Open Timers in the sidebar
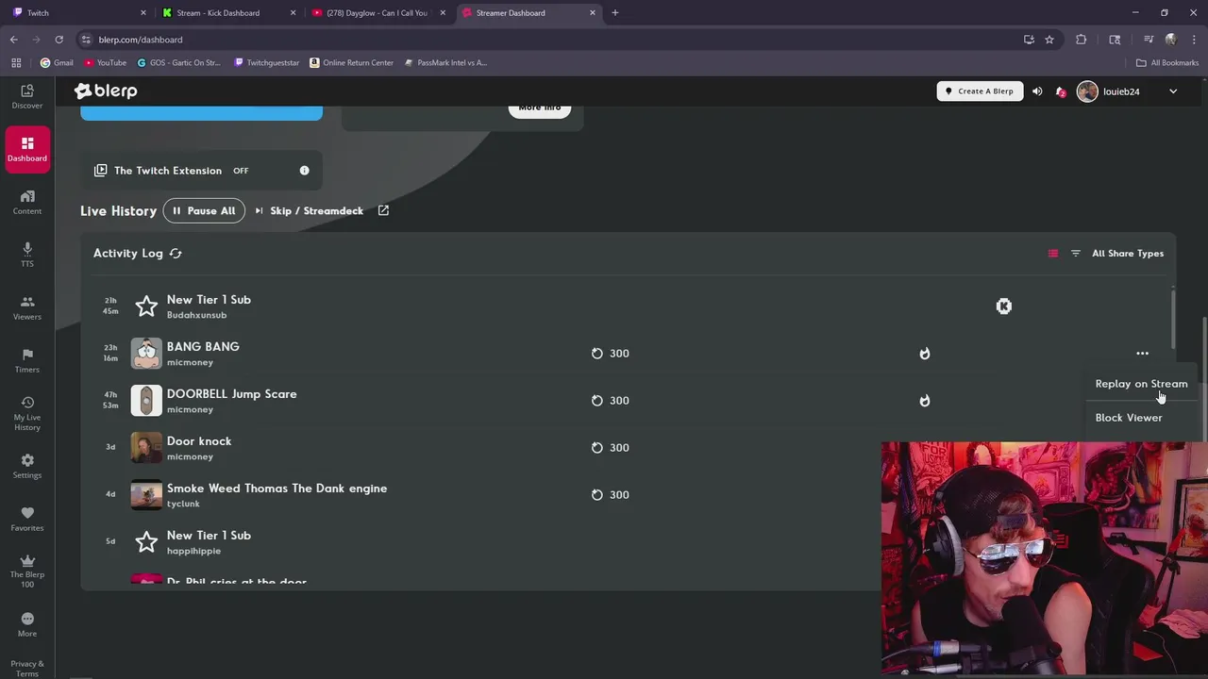Screen dimensions: 1208x679 (x=27, y=360)
